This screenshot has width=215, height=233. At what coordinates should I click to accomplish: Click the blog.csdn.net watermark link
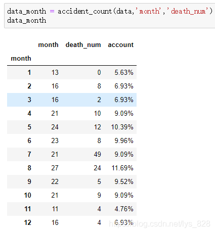[160, 224]
